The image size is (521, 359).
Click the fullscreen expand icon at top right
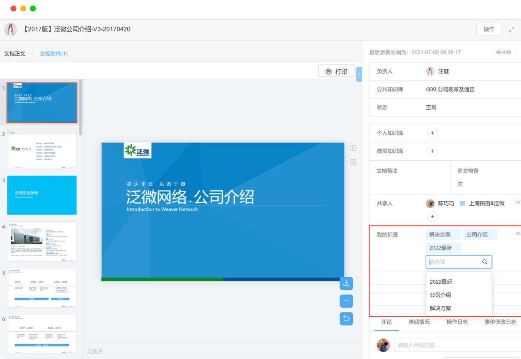(x=512, y=29)
